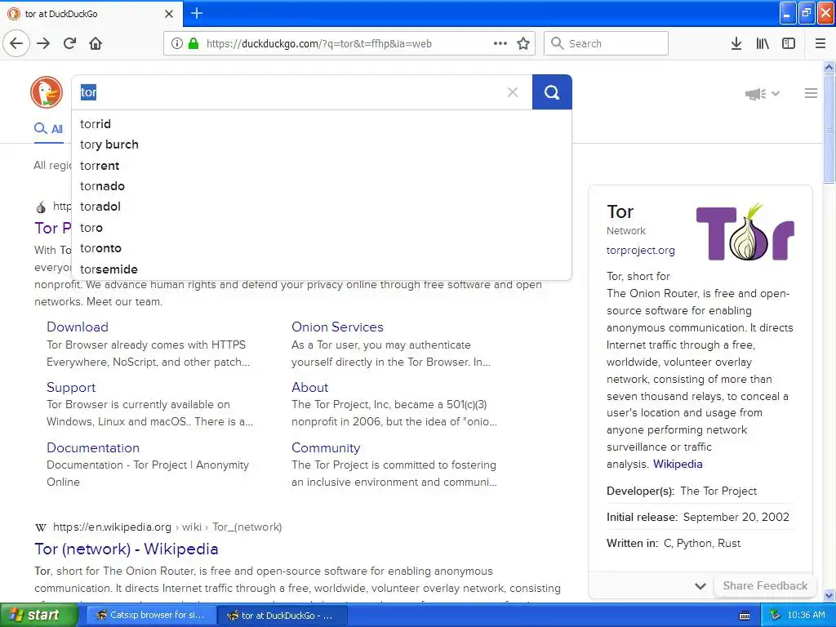Choose suggestion 'torsemide'

coord(322,269)
